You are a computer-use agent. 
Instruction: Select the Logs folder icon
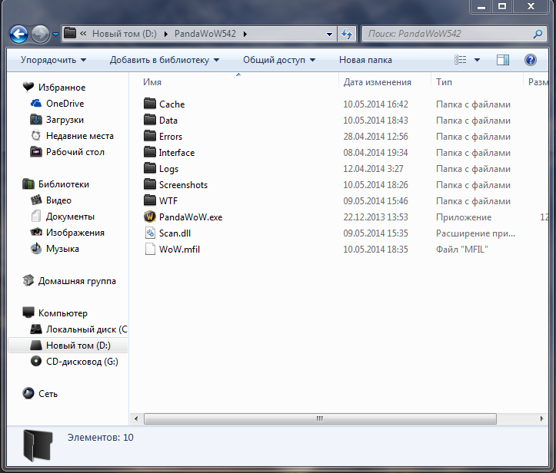point(150,168)
